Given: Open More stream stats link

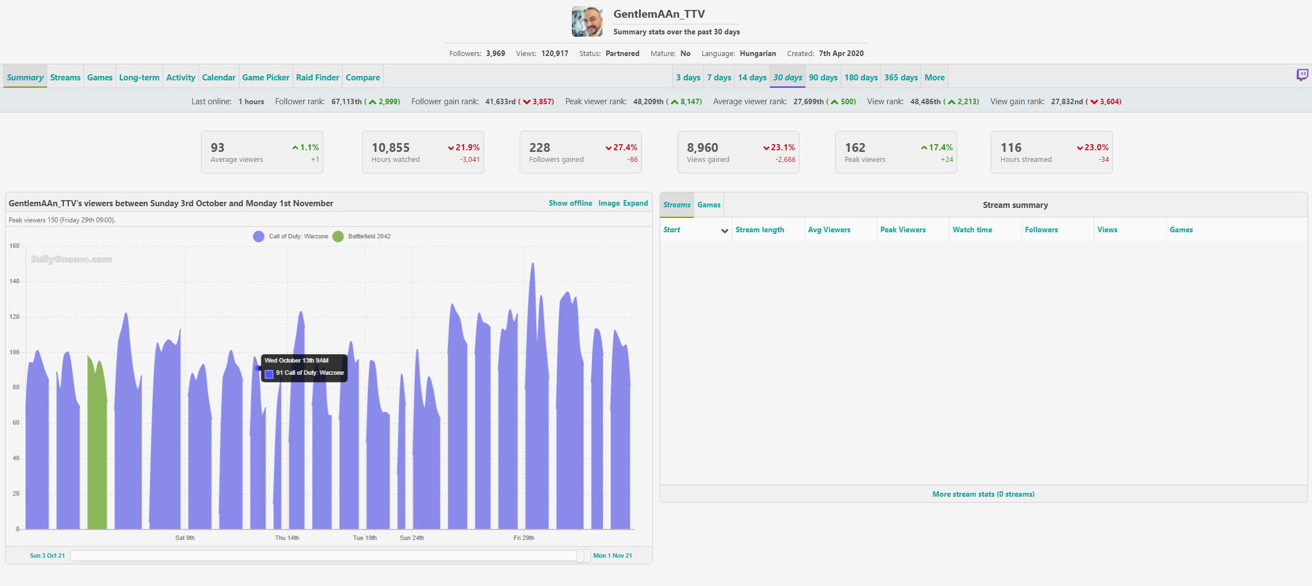Looking at the screenshot, I should [983, 494].
